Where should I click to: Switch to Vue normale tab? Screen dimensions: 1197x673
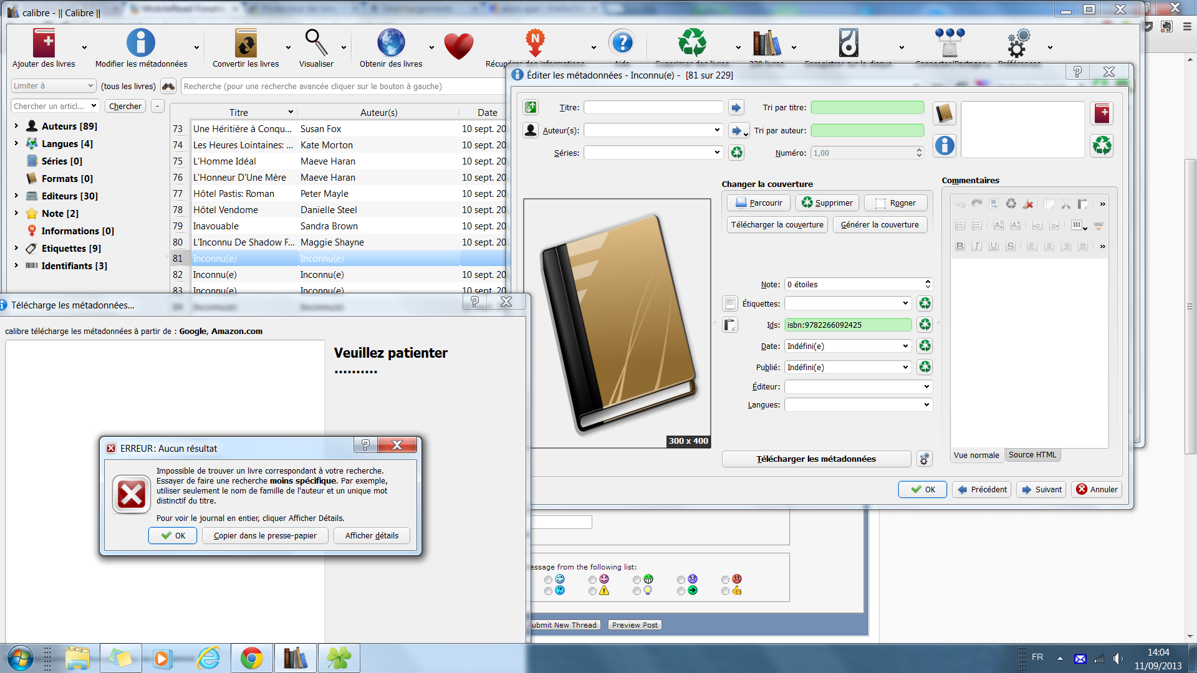point(976,455)
